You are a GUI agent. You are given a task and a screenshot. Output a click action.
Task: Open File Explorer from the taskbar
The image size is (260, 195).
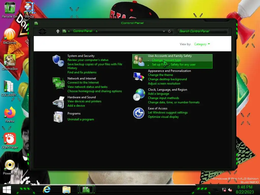point(67,190)
